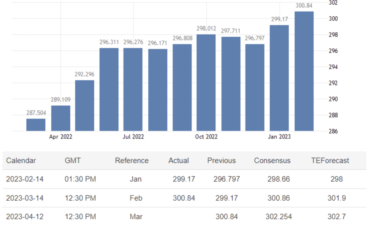Click the 302.254 consensus value

tap(279, 216)
